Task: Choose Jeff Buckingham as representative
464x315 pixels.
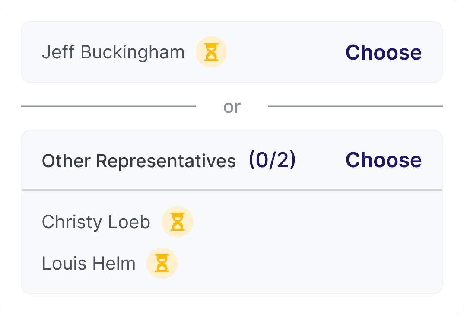Action: [383, 52]
